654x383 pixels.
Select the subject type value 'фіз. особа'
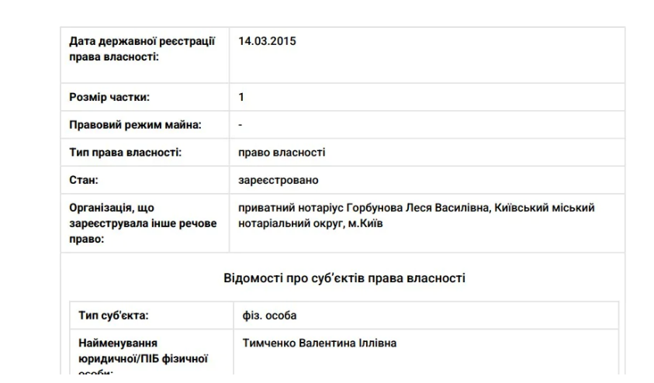click(x=269, y=316)
